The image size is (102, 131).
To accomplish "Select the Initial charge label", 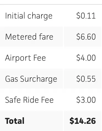I will [29, 16].
